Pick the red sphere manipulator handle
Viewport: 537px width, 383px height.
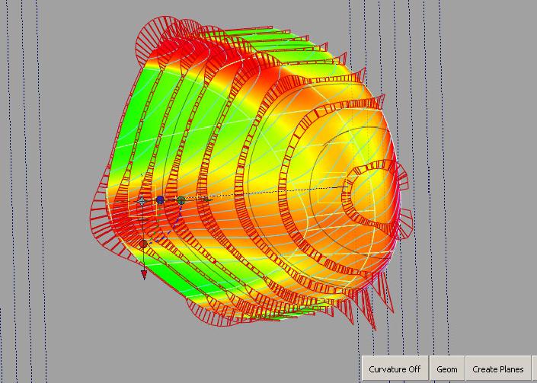pos(143,244)
